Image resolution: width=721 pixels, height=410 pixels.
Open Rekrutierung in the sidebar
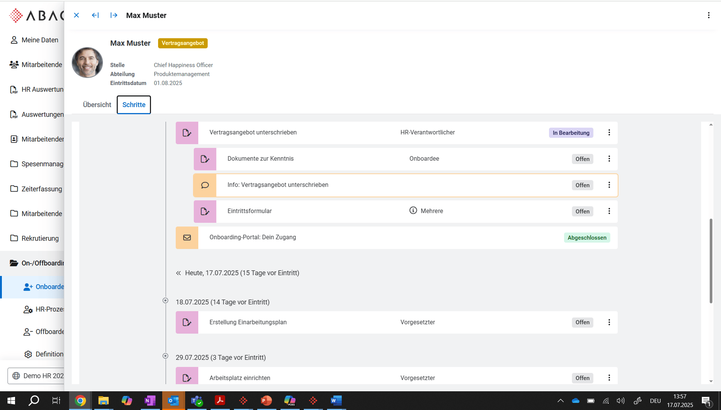pos(40,238)
